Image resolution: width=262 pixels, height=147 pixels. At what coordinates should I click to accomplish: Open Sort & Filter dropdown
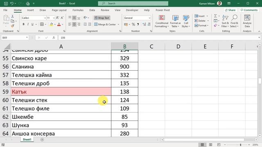[225, 21]
